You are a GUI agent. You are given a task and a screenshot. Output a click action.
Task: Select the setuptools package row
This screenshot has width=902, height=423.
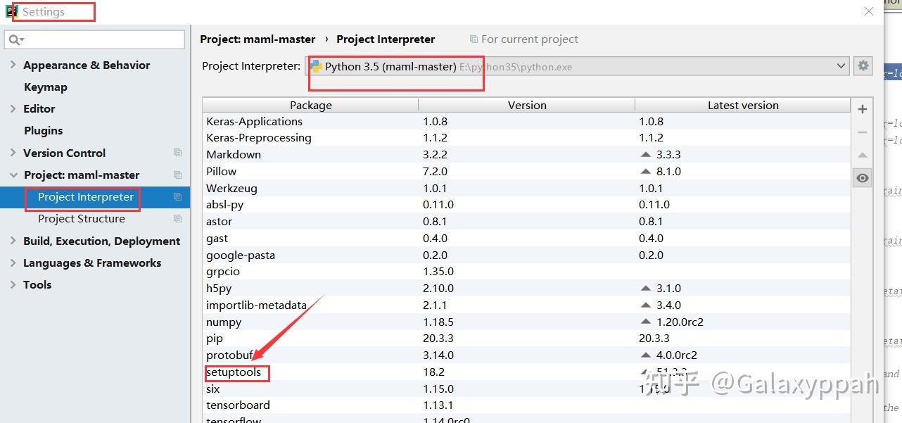pyautogui.click(x=237, y=372)
